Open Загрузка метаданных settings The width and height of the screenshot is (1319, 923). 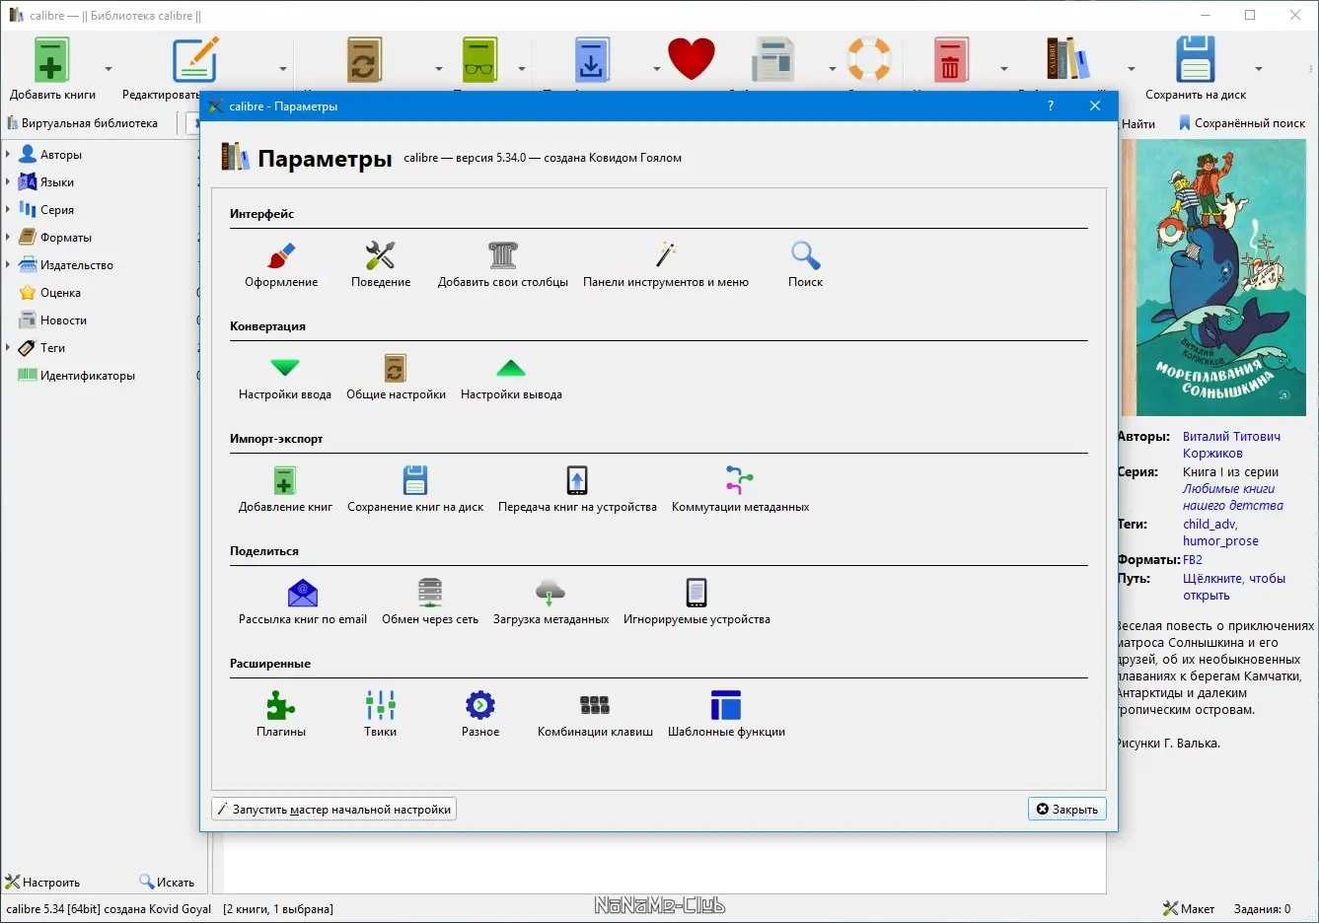(x=550, y=602)
